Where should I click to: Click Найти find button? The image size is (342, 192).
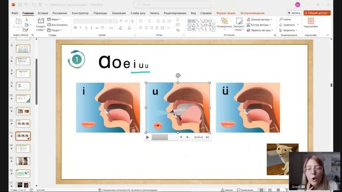click(285, 19)
